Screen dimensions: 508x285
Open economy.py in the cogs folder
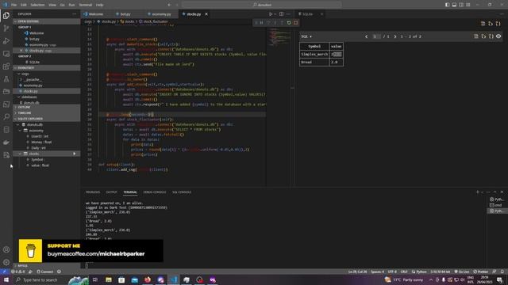pos(33,85)
